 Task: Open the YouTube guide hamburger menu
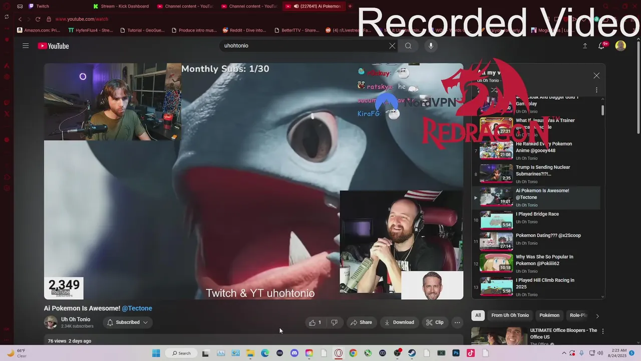point(26,46)
